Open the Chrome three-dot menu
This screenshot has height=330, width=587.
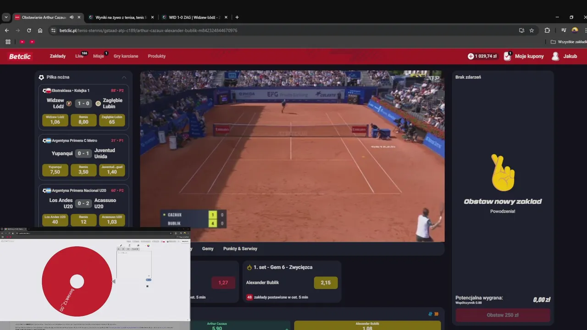coord(585,30)
